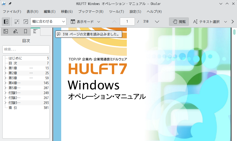
Task: Select 索 引 contents entry
Action: [x=13, y=108]
